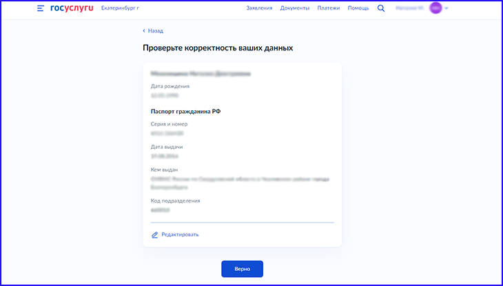Go back using the Назад link
The height and width of the screenshot is (286, 503).
(155, 31)
